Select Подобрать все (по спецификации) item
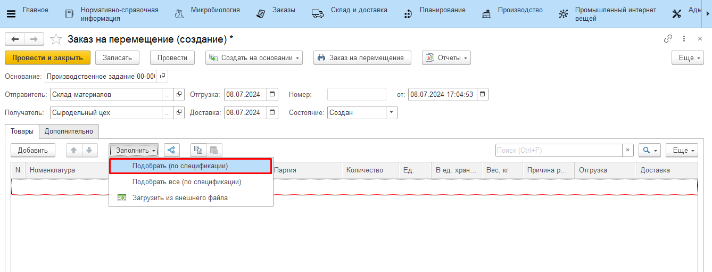This screenshot has height=272, width=712. [x=186, y=182]
